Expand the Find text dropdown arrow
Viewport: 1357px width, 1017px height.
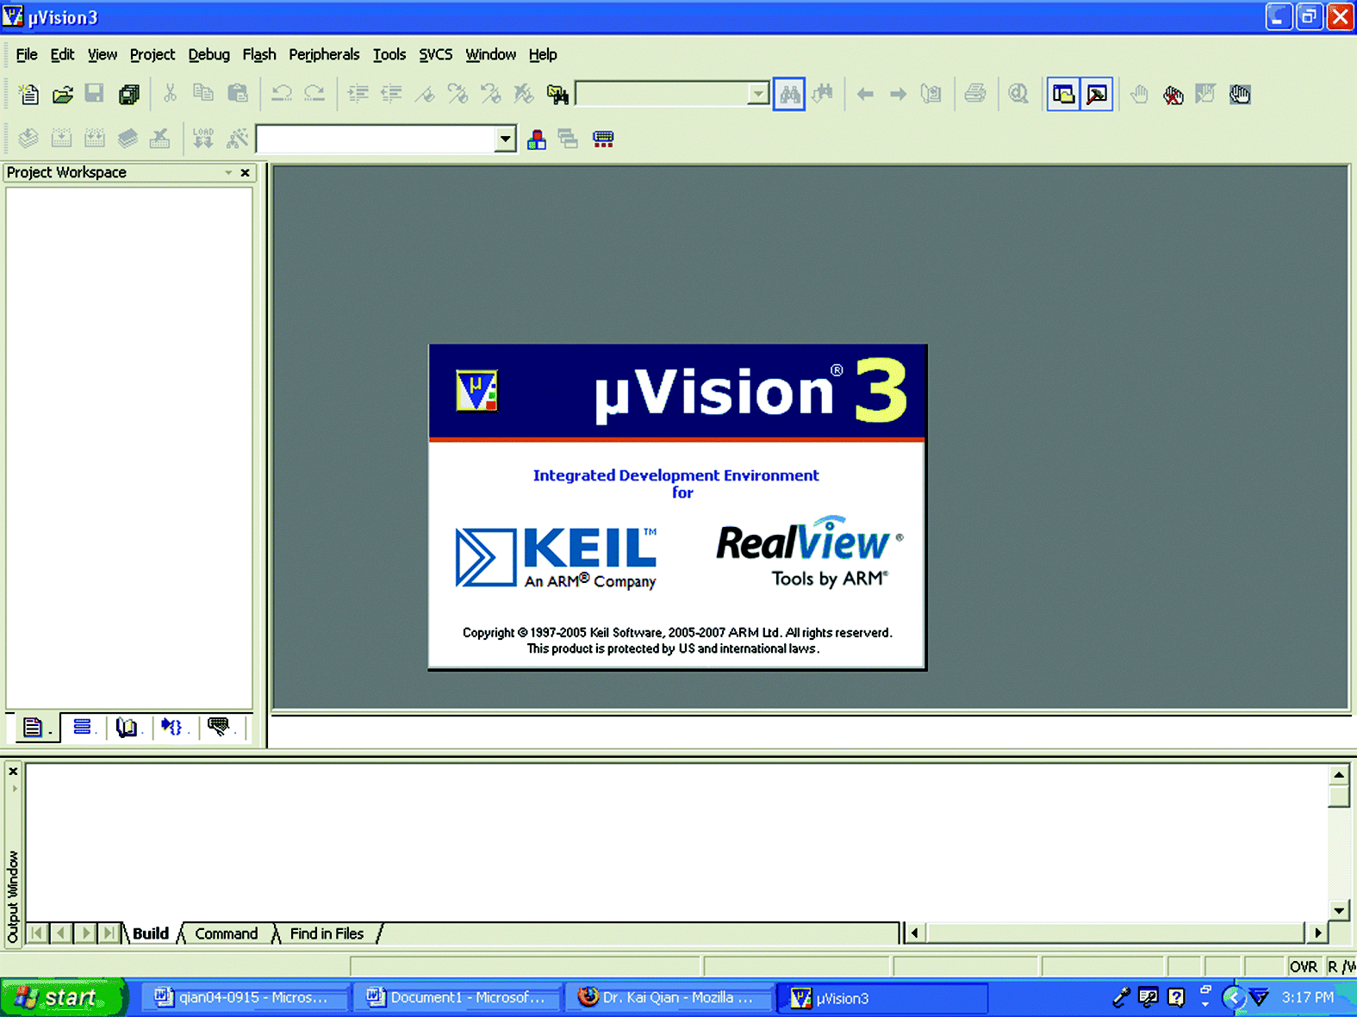(x=758, y=94)
